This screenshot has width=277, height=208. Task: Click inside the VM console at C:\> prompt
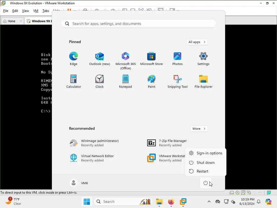pyautogui.click(x=46, y=111)
